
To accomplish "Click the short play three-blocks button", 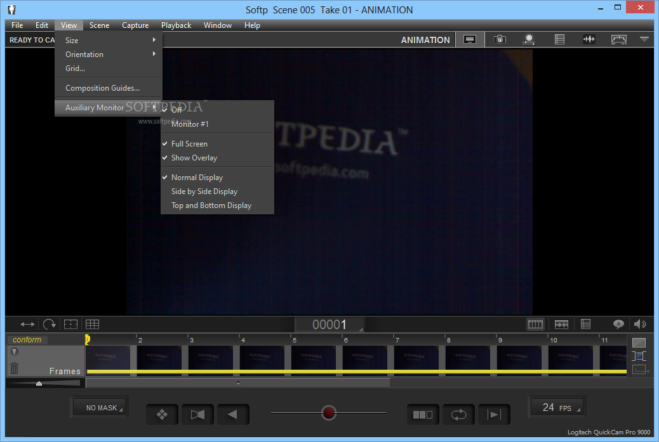I will (x=423, y=415).
